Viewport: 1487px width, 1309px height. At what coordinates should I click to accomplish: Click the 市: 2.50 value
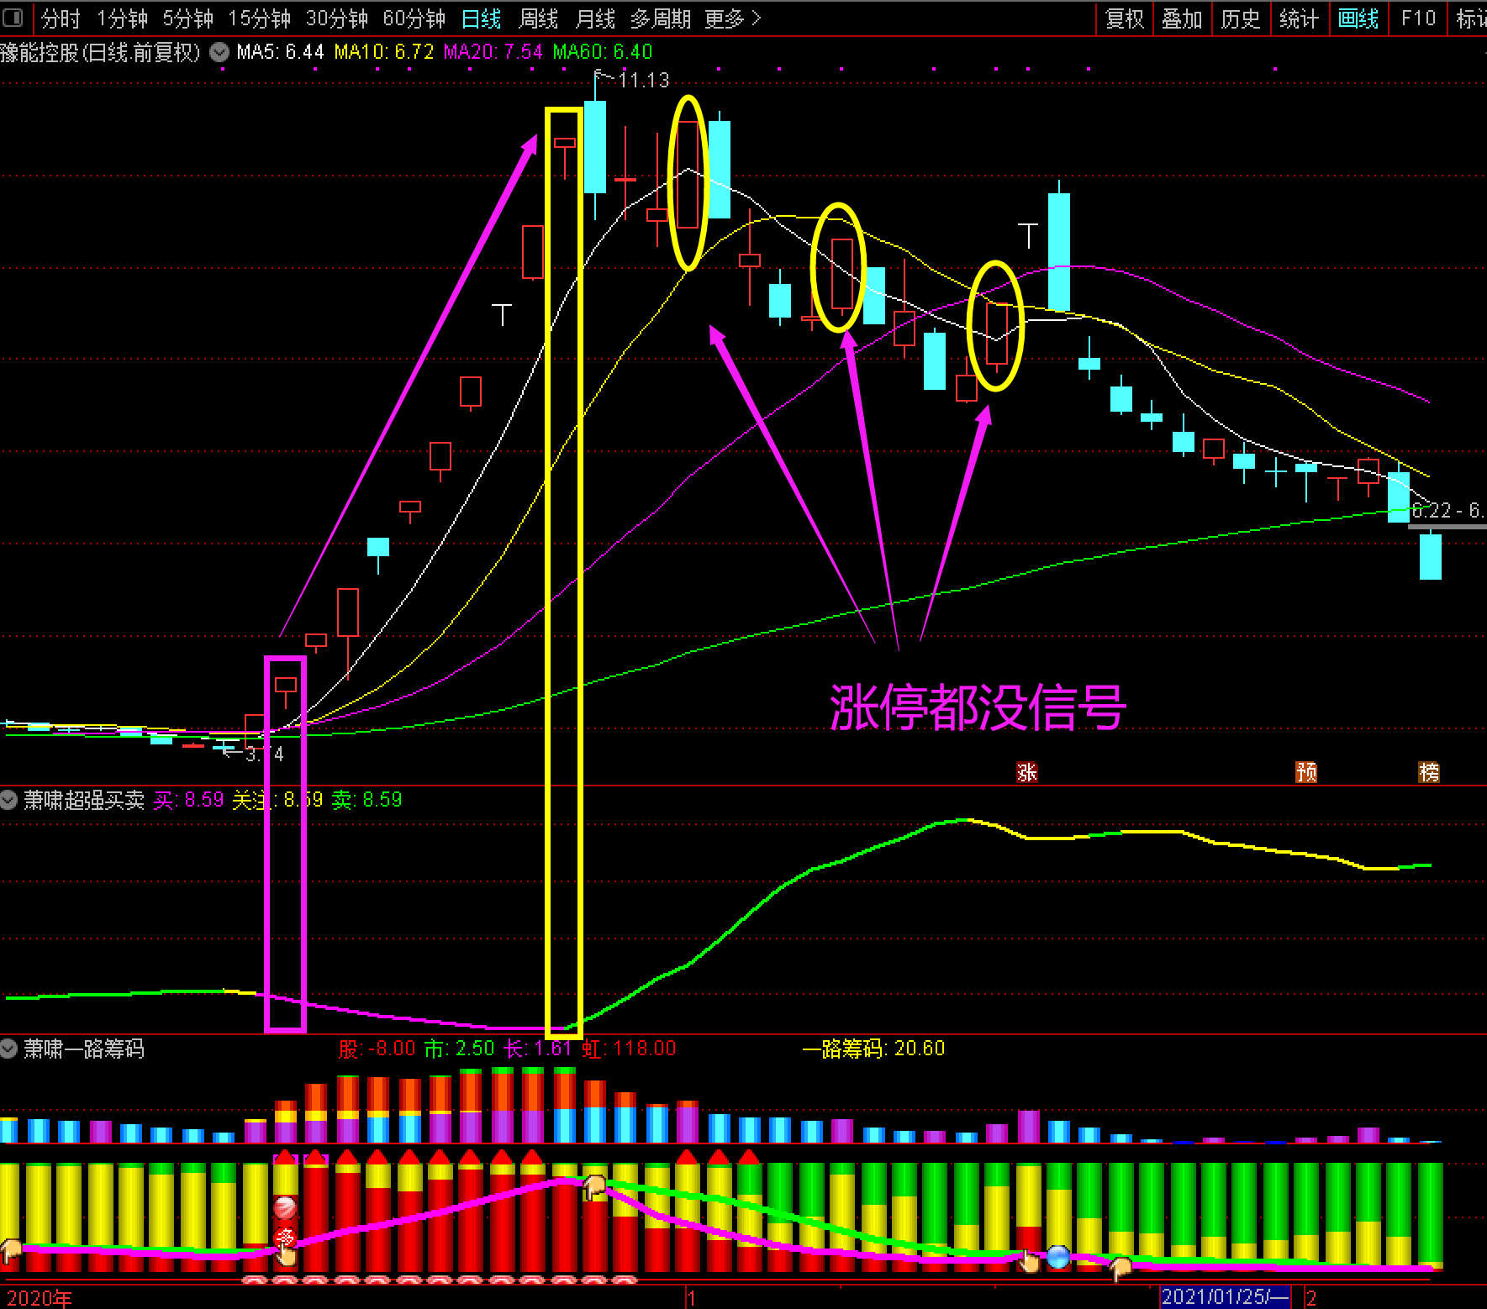(x=460, y=1049)
